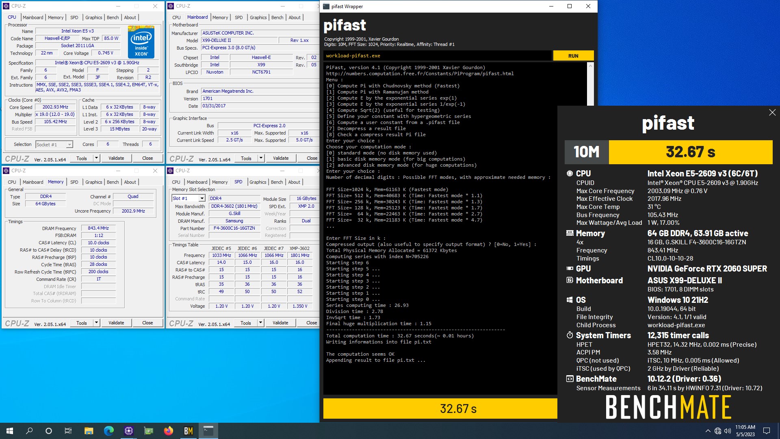Click Channel # value Quad
780x439 pixels.
pos(133,196)
